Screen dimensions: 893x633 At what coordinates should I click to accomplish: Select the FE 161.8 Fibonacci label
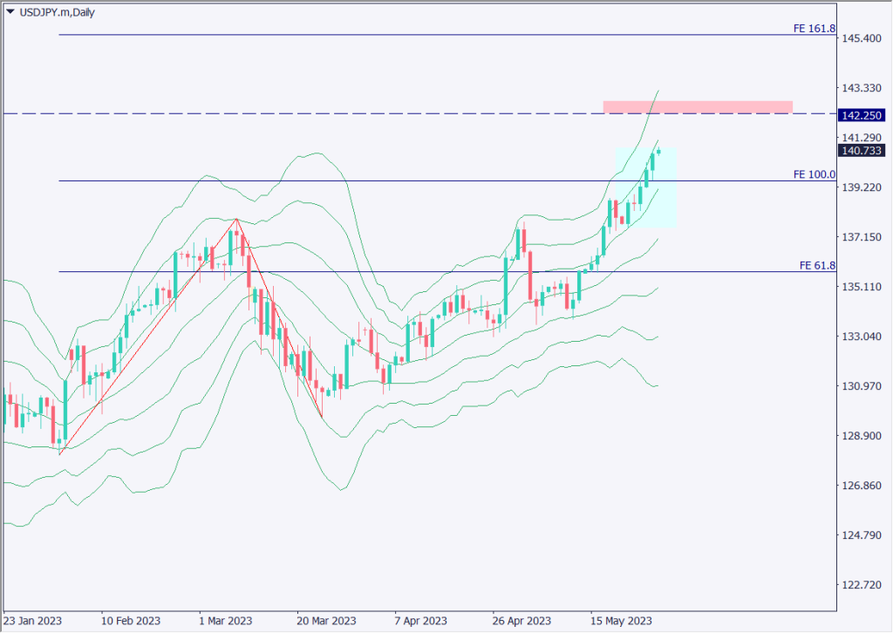click(x=814, y=28)
